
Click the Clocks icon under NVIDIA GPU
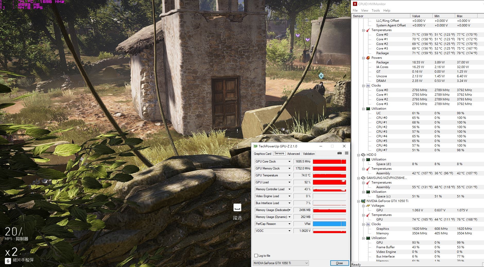click(x=368, y=224)
